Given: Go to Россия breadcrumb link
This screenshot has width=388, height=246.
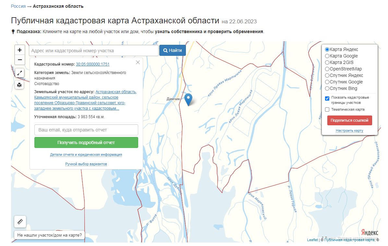Looking at the screenshot, I should click(x=18, y=6).
